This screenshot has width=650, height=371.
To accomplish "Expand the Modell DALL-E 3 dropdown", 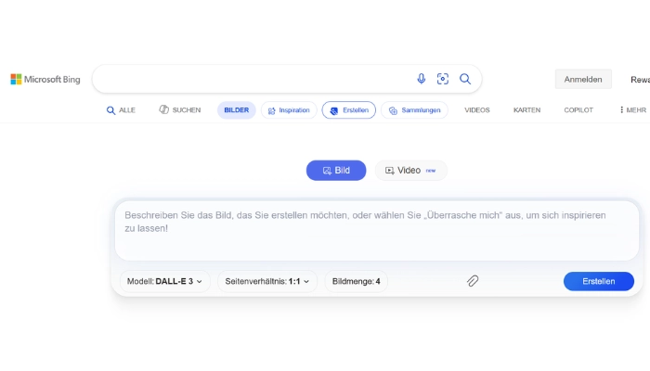I will tap(165, 281).
